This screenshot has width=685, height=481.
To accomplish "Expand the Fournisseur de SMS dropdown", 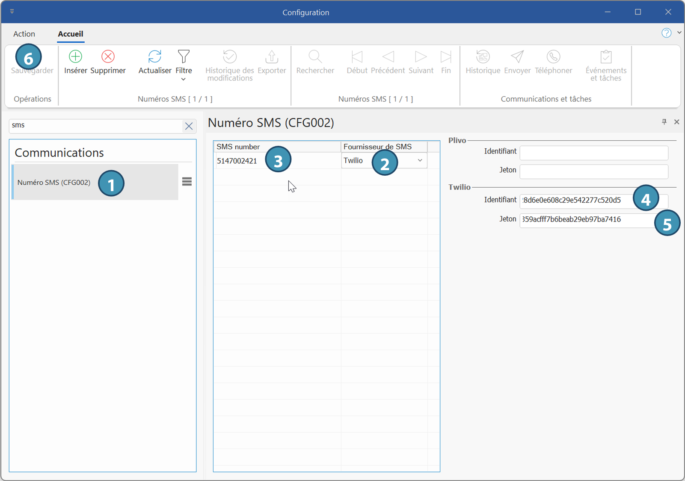I will pos(420,160).
